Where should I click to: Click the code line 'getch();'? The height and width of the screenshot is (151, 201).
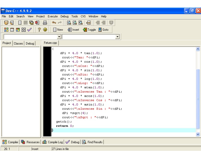tap(64, 122)
